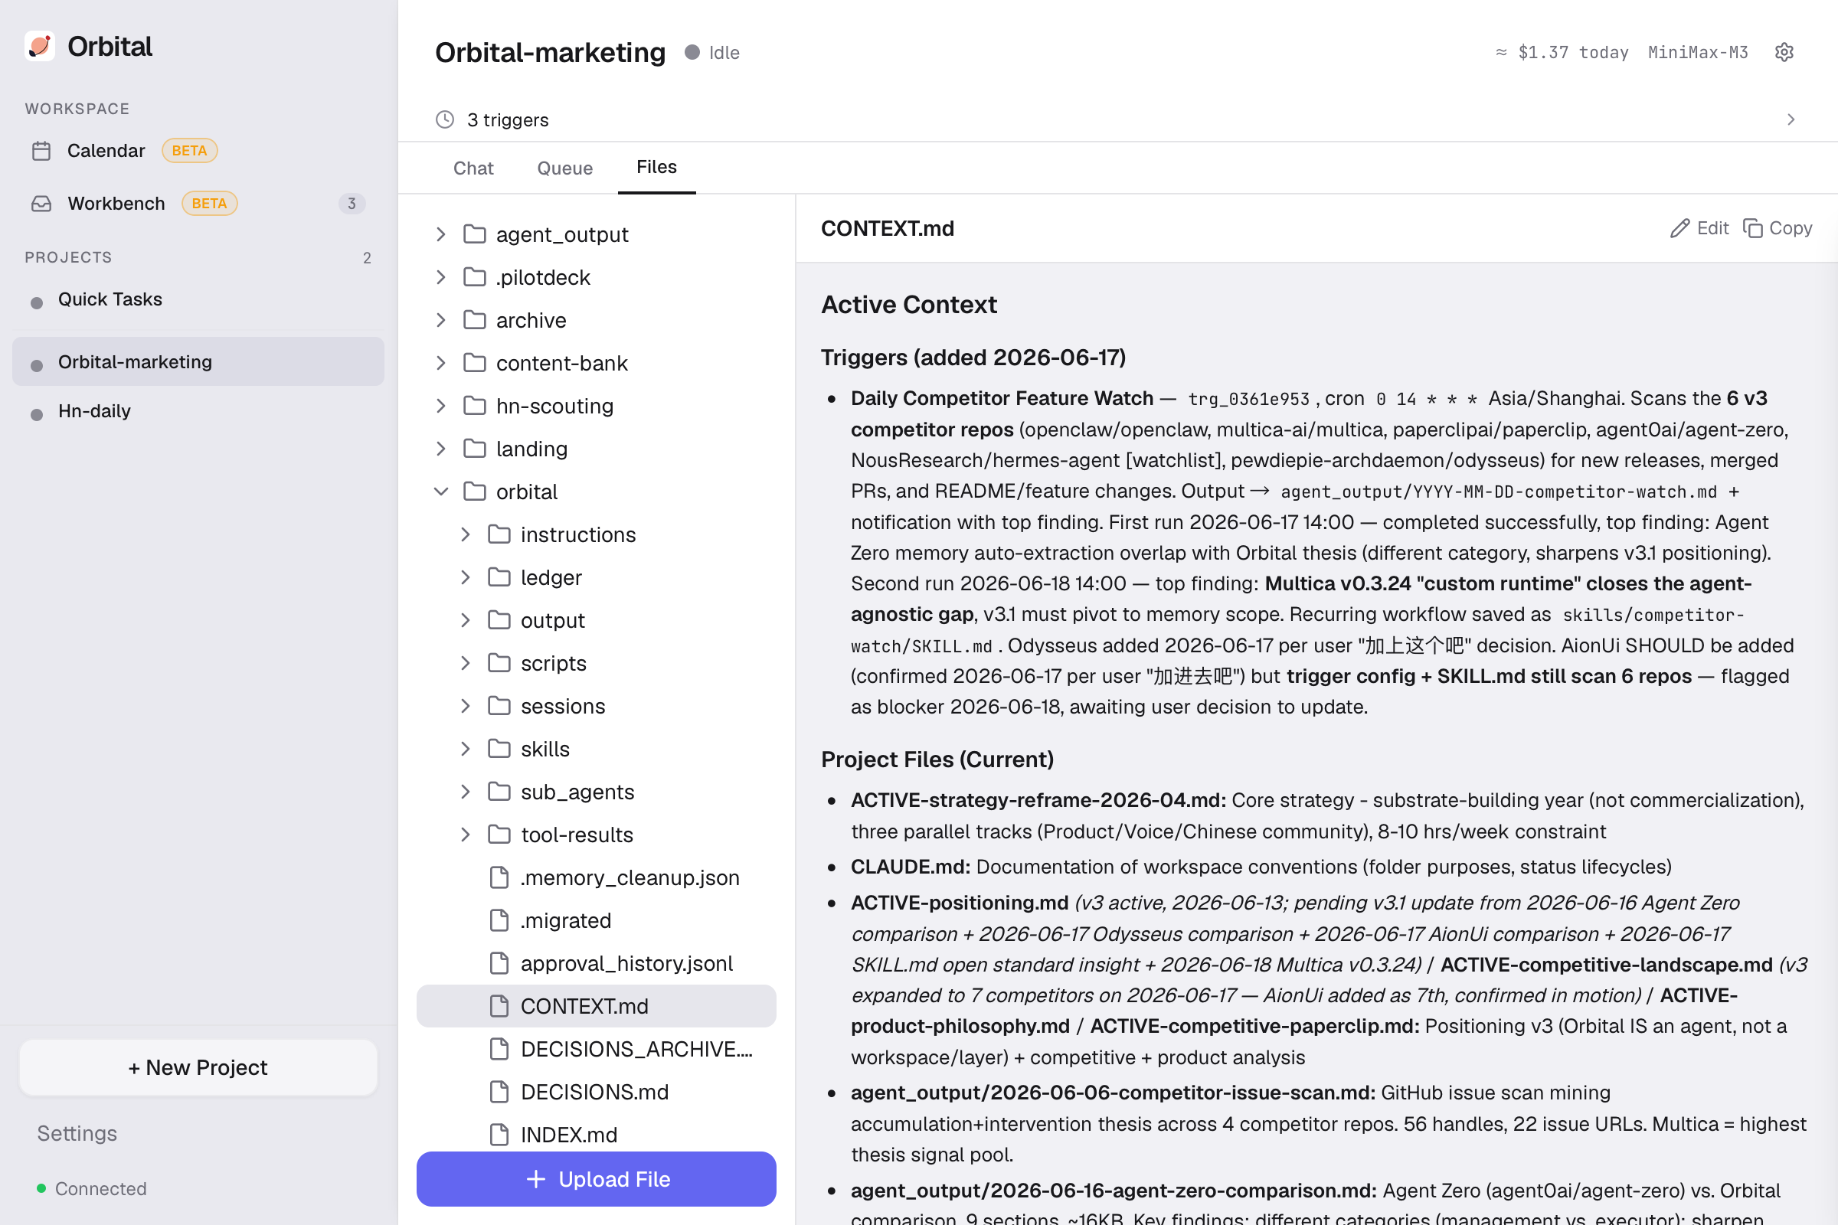This screenshot has height=1225, width=1838.
Task: Click the clock icon beside 3 triggers
Action: [445, 119]
